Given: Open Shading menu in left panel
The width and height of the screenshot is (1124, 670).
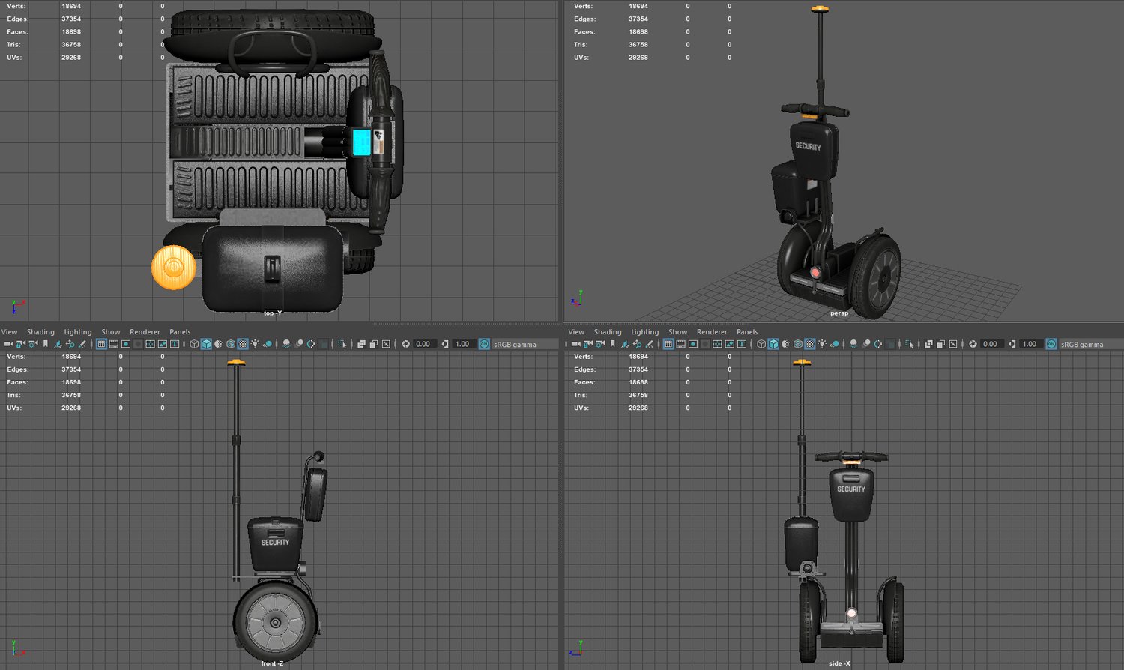Looking at the screenshot, I should click(x=40, y=332).
